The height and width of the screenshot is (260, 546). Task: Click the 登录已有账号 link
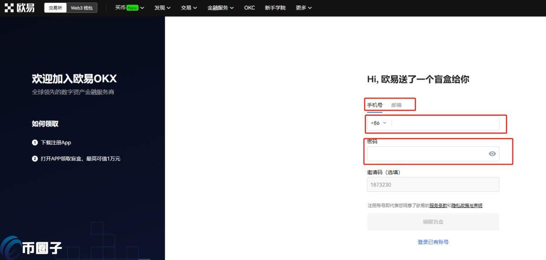[433, 242]
